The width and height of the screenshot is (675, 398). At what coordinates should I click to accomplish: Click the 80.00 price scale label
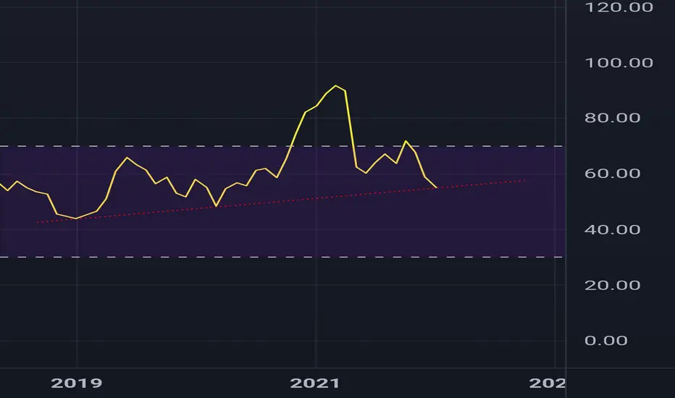pyautogui.click(x=613, y=118)
